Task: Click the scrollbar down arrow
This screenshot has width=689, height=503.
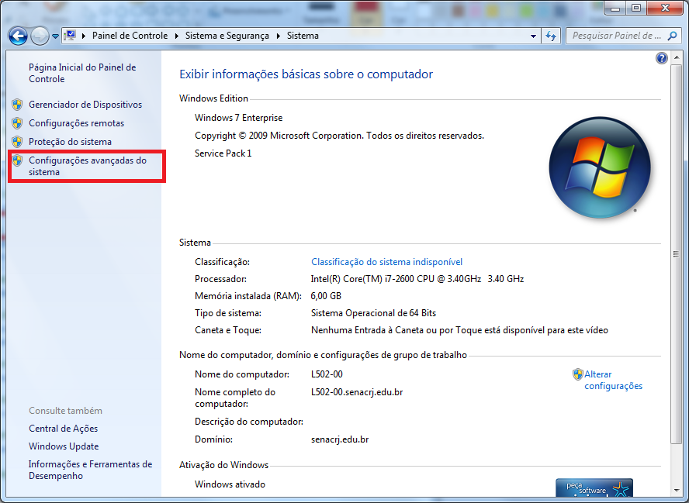Action: click(x=677, y=491)
